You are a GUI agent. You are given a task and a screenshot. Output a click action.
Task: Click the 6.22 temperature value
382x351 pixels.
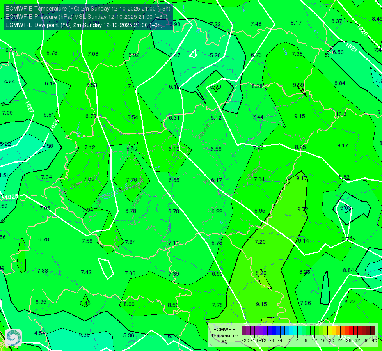pyautogui.click(x=217, y=211)
